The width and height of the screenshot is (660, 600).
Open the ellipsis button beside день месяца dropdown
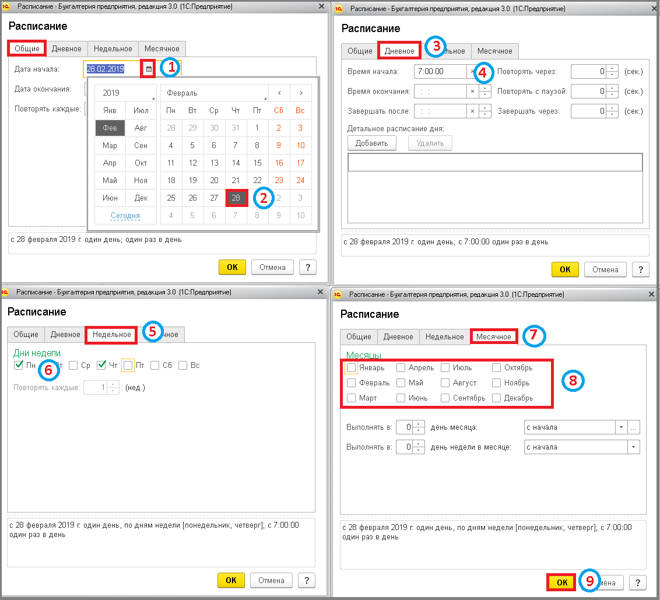(x=634, y=427)
